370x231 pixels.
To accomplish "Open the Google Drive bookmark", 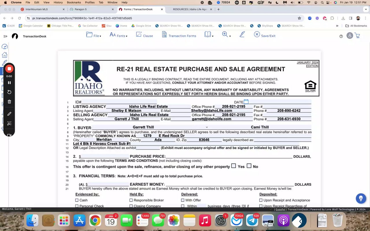I will click(x=141, y=26).
